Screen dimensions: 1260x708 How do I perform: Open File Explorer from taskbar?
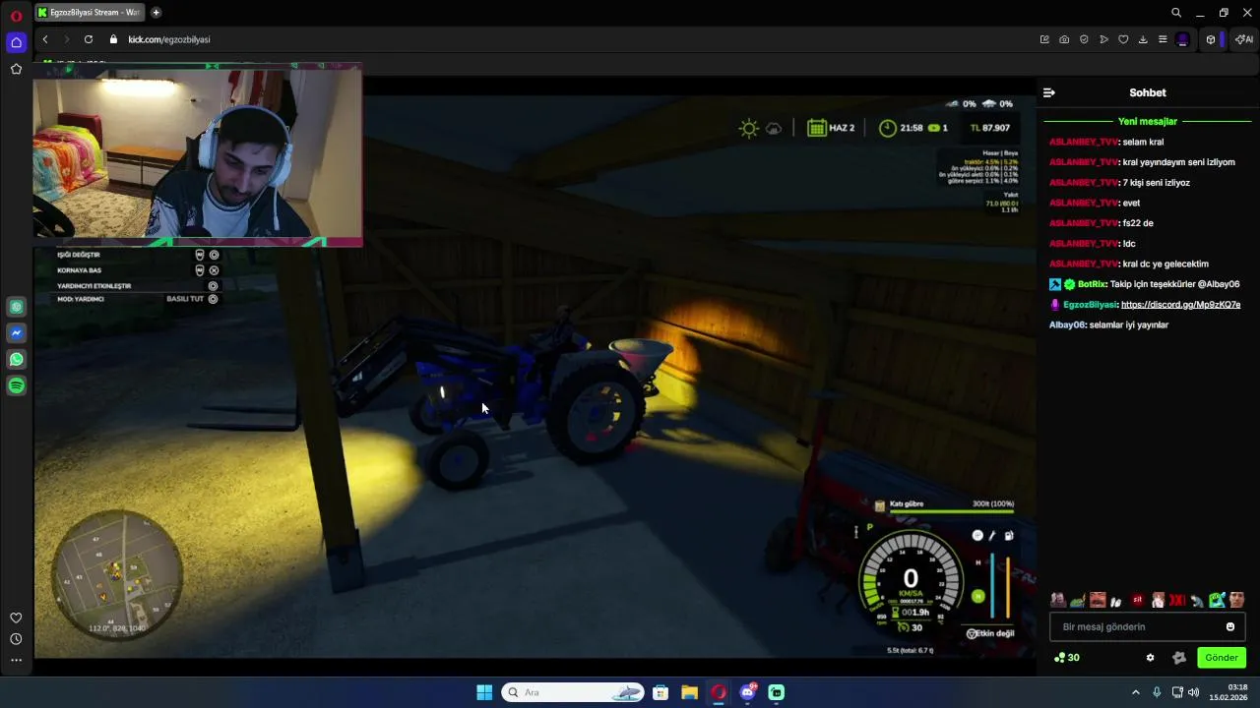pos(689,692)
